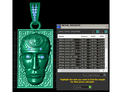
Task: Click the 38.27 grams value
Action: 84,40
